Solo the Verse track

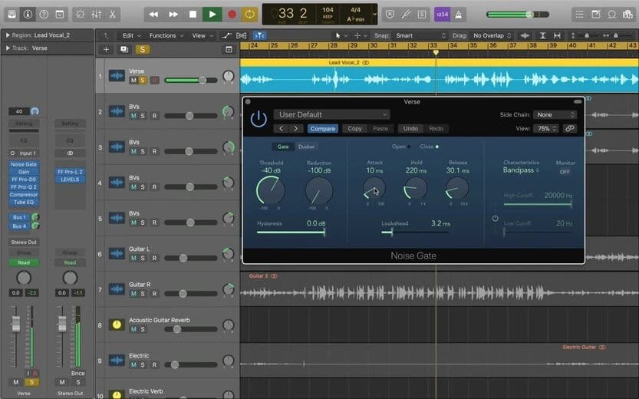(143, 81)
